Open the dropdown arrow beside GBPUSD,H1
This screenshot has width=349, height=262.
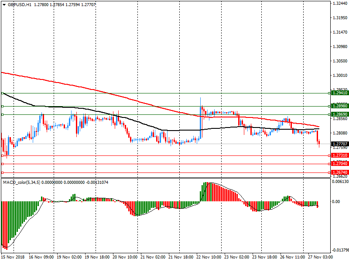(4, 4)
